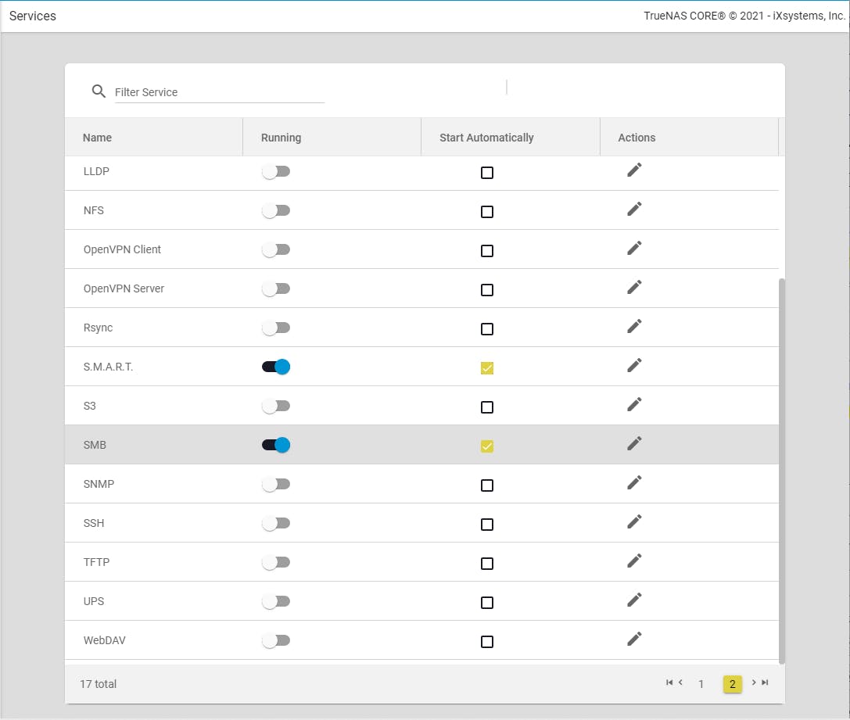
Task: Configure OpenVPN Server via edit icon
Action: tap(634, 287)
